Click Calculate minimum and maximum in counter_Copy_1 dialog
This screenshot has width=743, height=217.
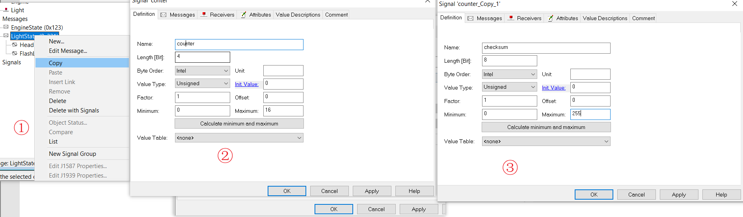pyautogui.click(x=546, y=127)
